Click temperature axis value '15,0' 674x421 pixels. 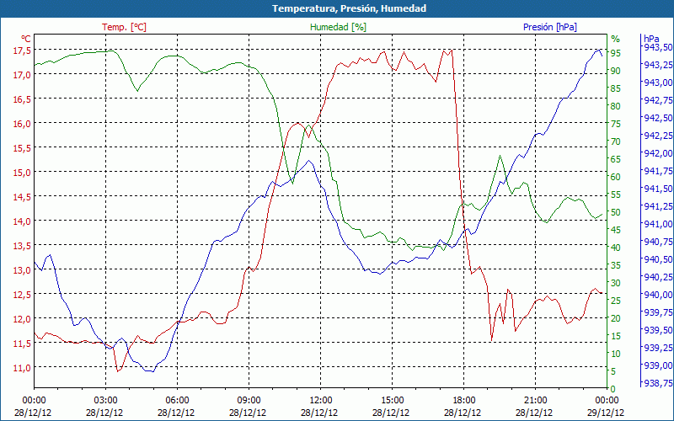(23, 173)
